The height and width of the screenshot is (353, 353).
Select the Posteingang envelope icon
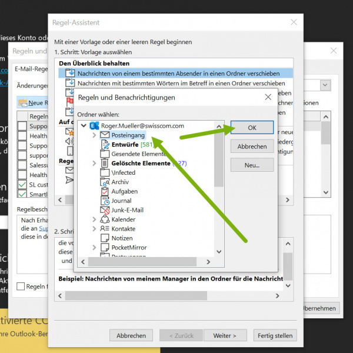point(105,135)
